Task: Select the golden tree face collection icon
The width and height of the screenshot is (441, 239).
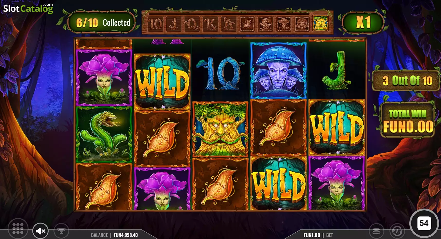Action: click(x=320, y=23)
